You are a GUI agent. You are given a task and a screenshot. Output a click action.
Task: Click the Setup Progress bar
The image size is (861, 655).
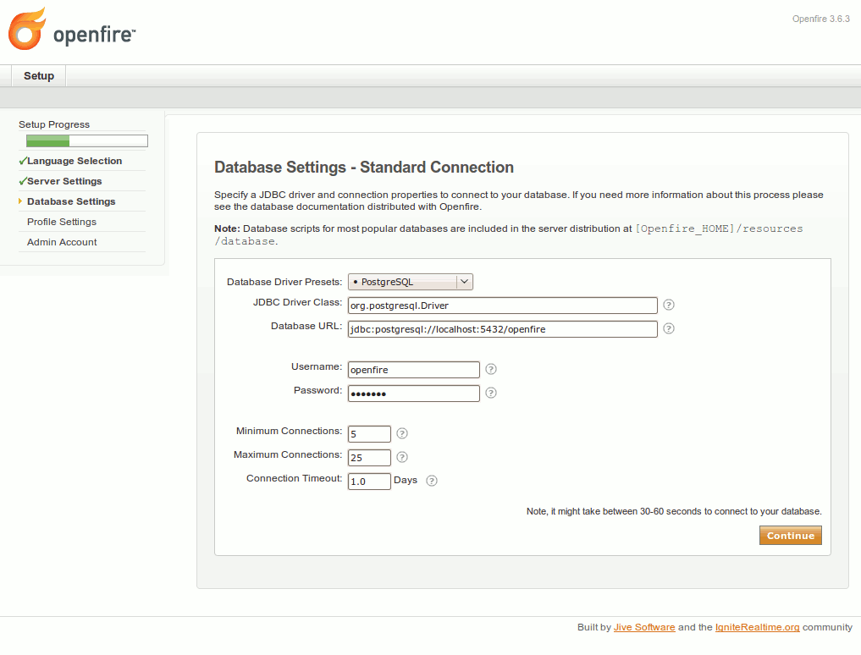point(86,141)
